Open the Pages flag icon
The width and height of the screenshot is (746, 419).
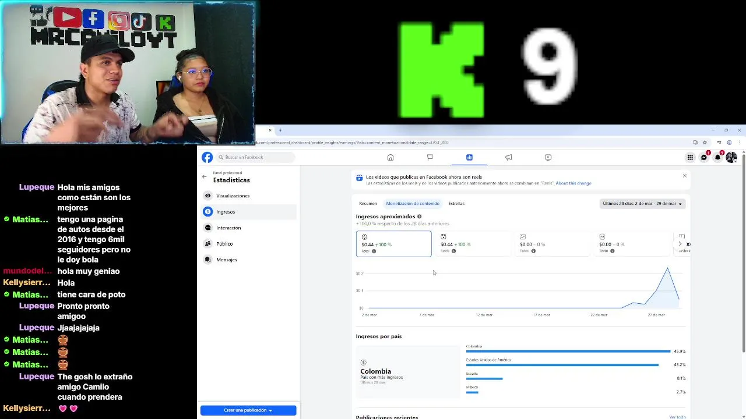[x=430, y=157]
